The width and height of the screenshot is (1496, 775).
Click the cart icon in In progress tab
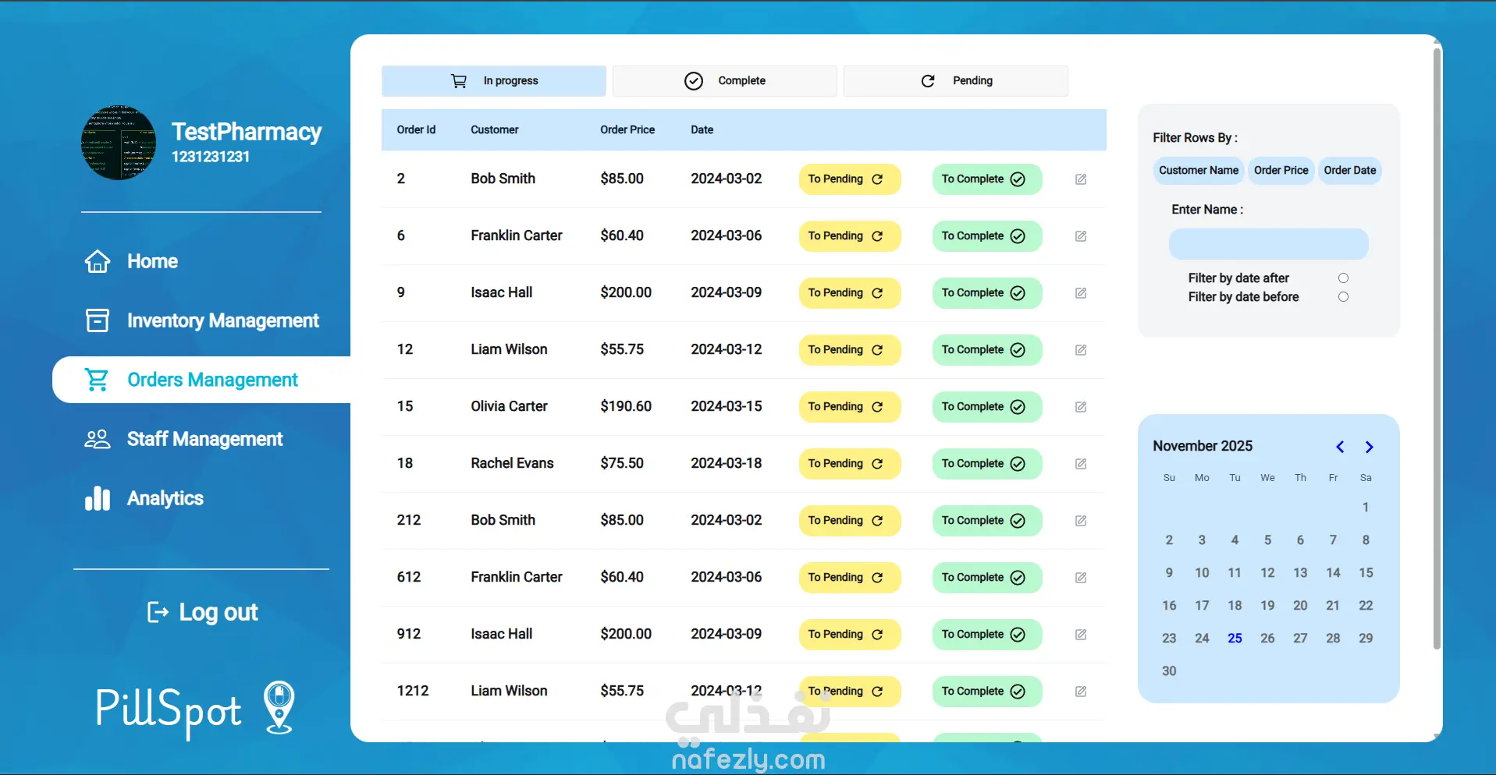459,81
